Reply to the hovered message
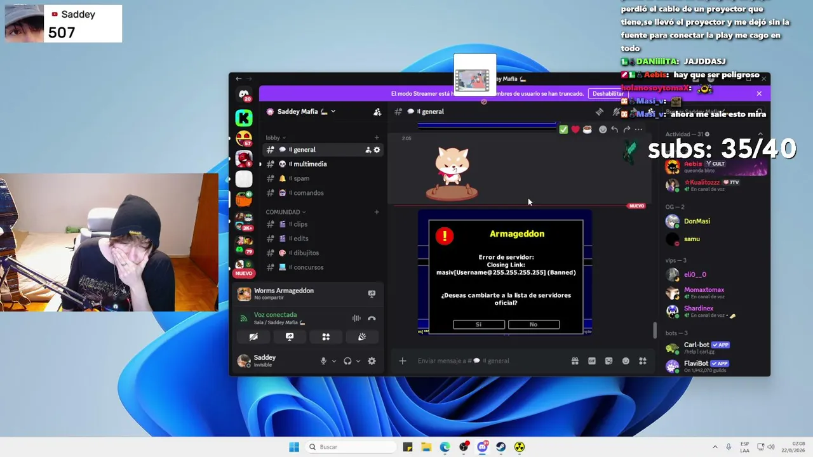813x457 pixels. pyautogui.click(x=615, y=129)
